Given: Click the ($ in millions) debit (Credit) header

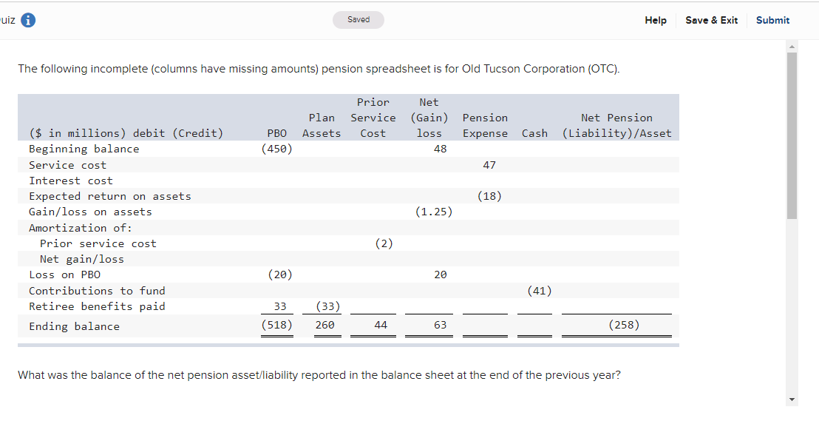Looking at the screenshot, I should [x=126, y=134].
